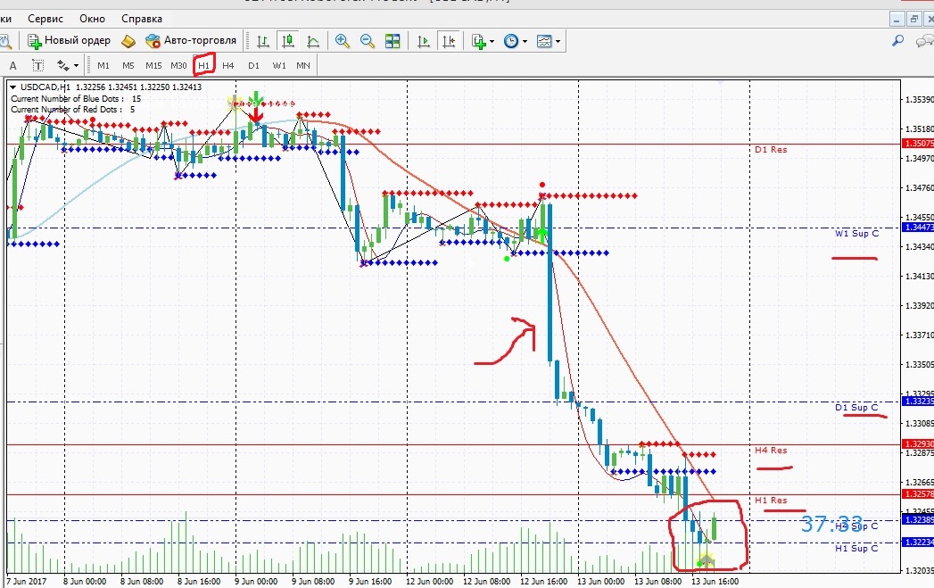Toggle candlestick chart mode
Image resolution: width=934 pixels, height=588 pixels.
coord(288,41)
